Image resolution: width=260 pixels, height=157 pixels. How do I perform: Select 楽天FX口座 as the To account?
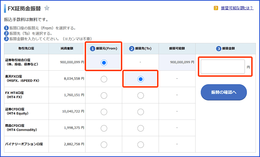(x=141, y=79)
